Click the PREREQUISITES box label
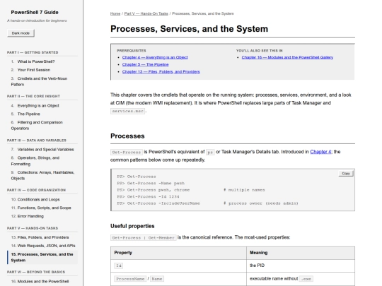The image size is (382, 286). pyautogui.click(x=132, y=51)
